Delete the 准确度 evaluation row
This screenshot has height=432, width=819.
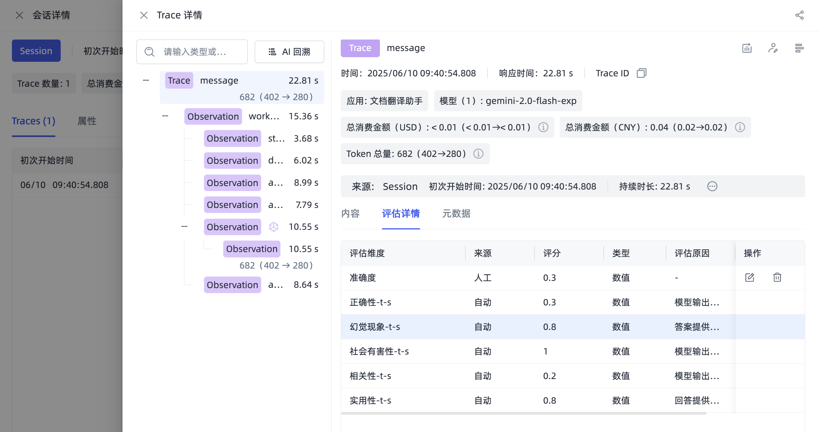point(777,277)
